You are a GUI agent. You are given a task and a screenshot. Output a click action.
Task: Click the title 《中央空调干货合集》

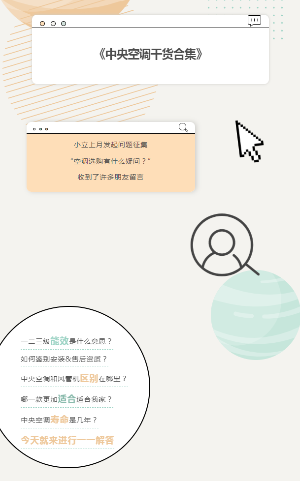click(x=150, y=54)
